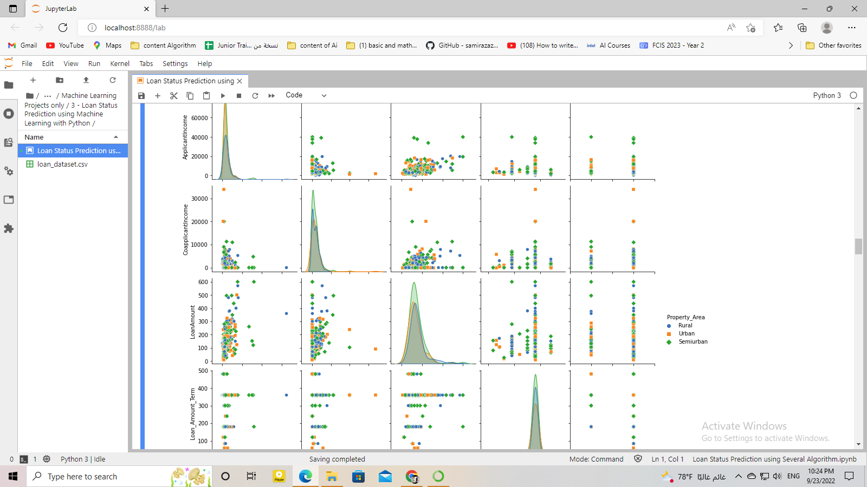Run the selected notebook cell
867x487 pixels.
pos(223,95)
